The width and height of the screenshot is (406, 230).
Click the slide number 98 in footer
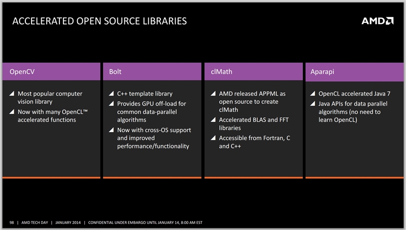pyautogui.click(x=12, y=222)
